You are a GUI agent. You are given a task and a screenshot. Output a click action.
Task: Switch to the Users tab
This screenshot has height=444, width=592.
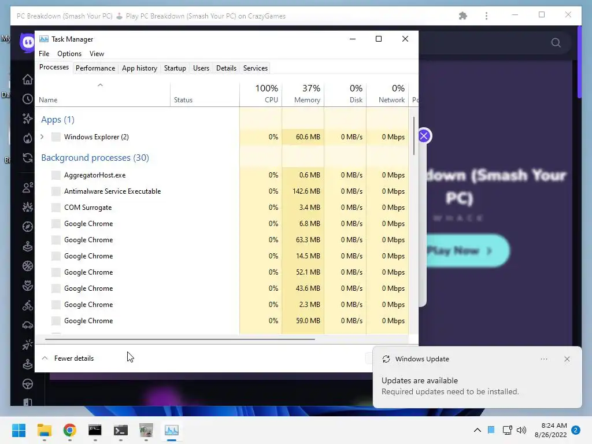pyautogui.click(x=201, y=68)
